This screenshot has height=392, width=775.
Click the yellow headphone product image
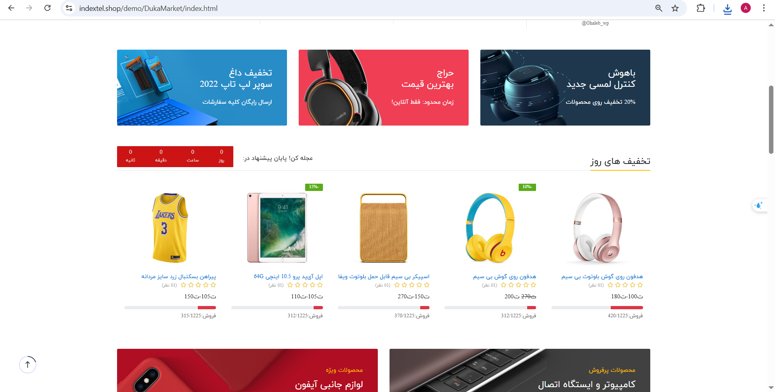(x=490, y=228)
